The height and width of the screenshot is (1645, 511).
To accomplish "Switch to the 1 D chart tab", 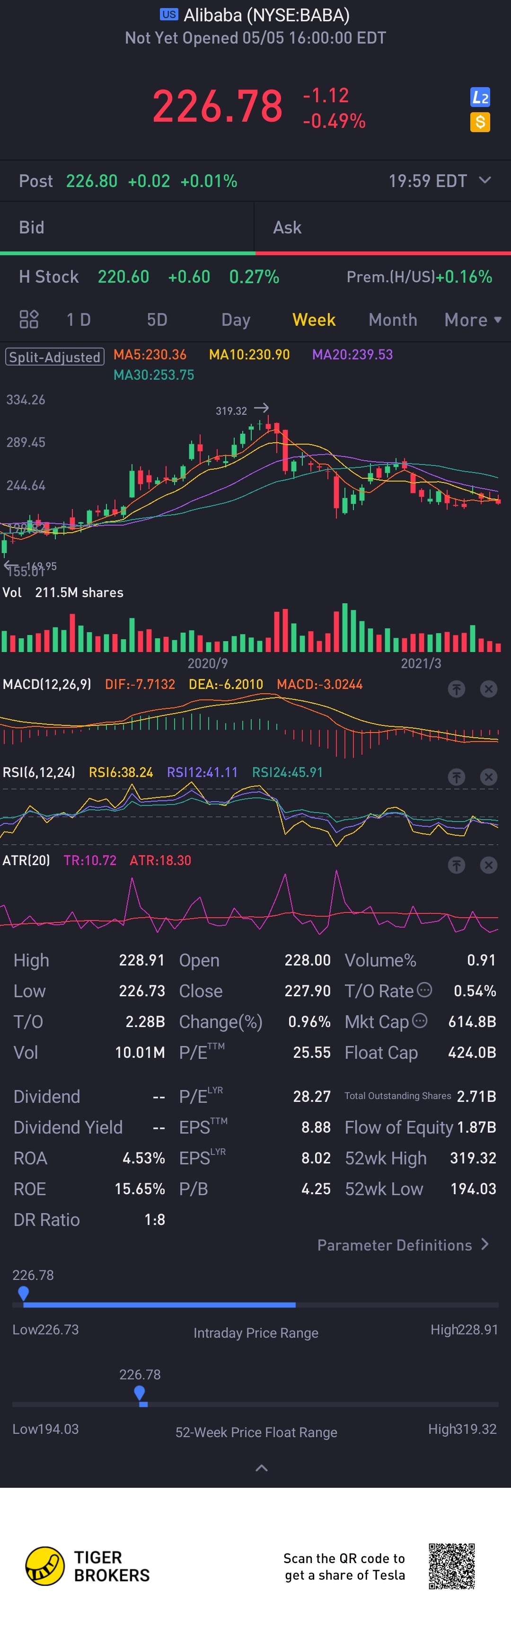I will [x=79, y=320].
